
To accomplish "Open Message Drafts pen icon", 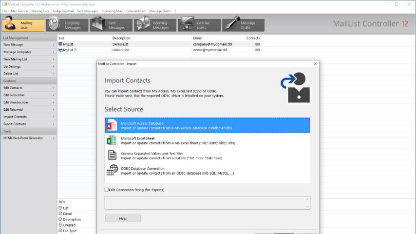I will pyautogui.click(x=232, y=23).
